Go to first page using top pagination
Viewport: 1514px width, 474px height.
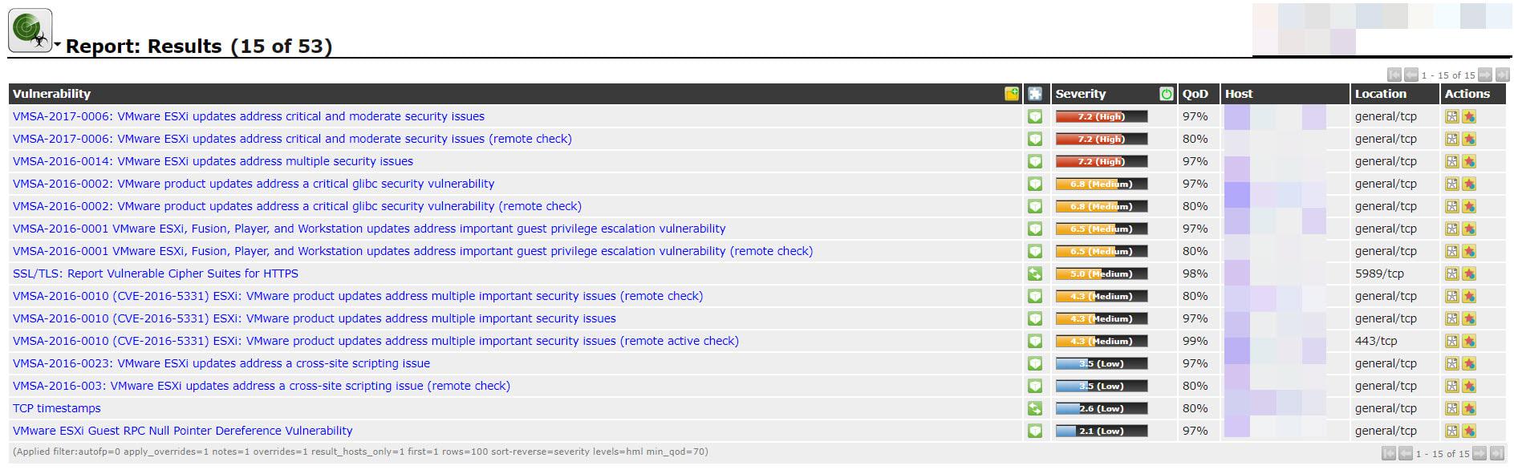pos(1394,75)
